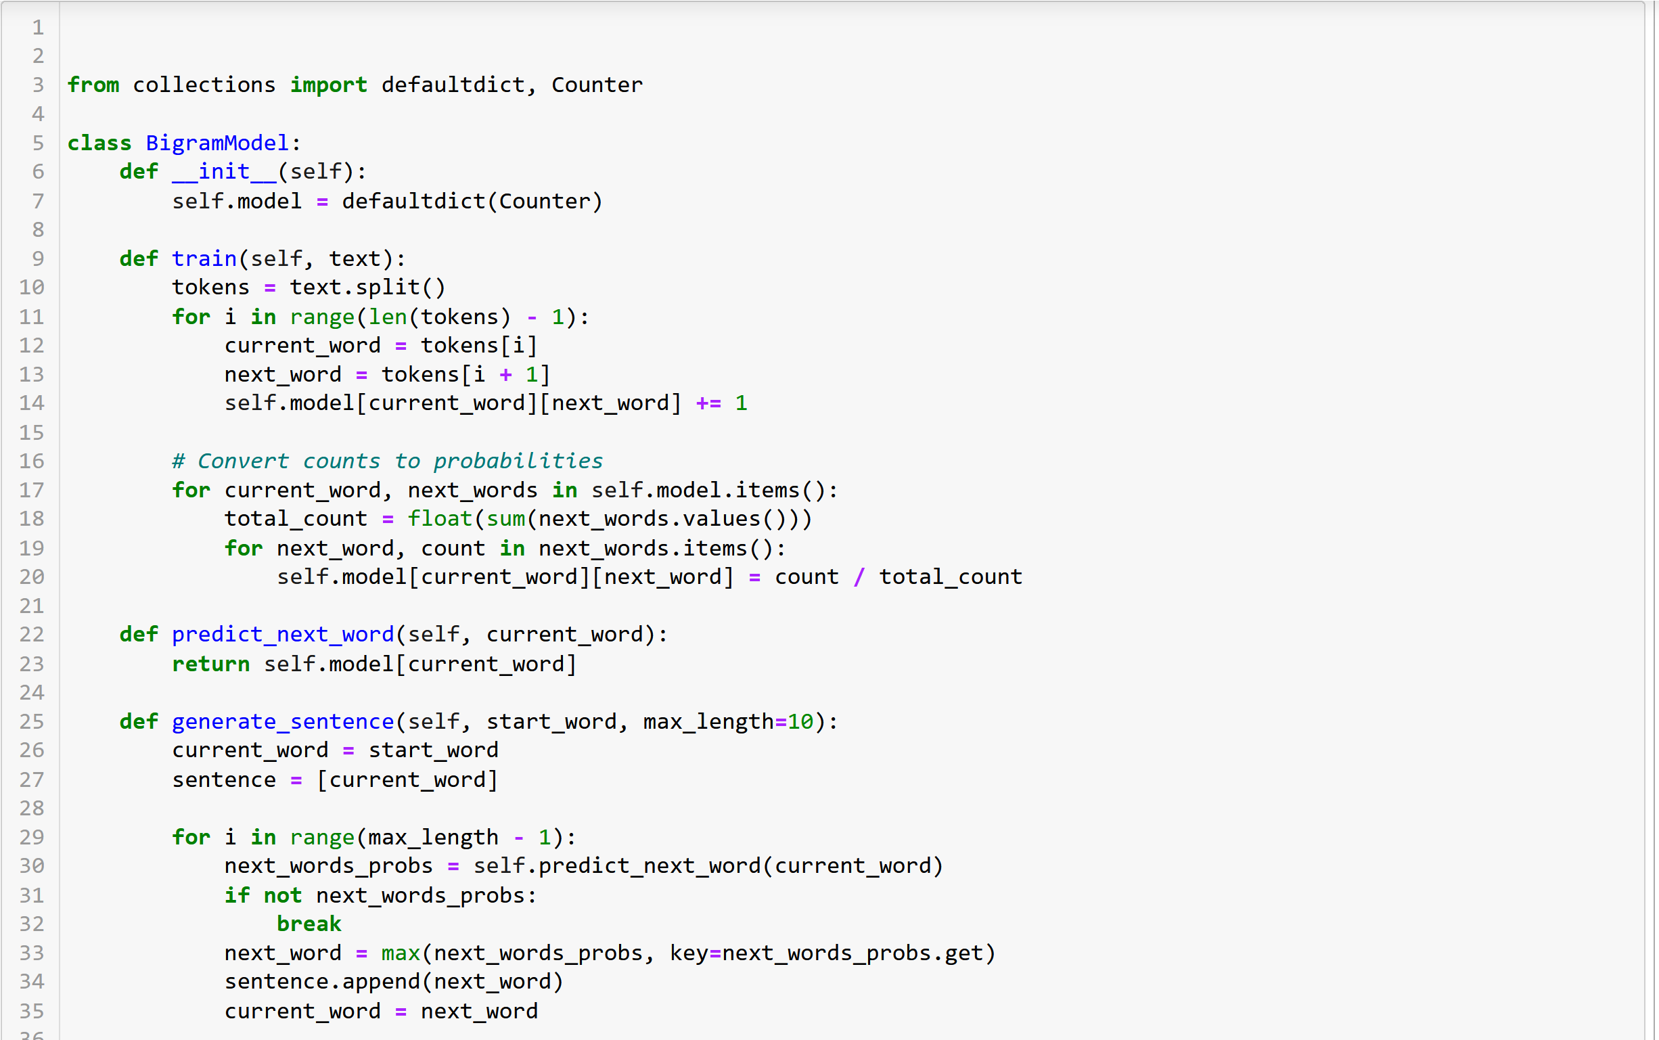This screenshot has width=1659, height=1040.
Task: Click the break keyword on line 32
Action: [x=308, y=923]
